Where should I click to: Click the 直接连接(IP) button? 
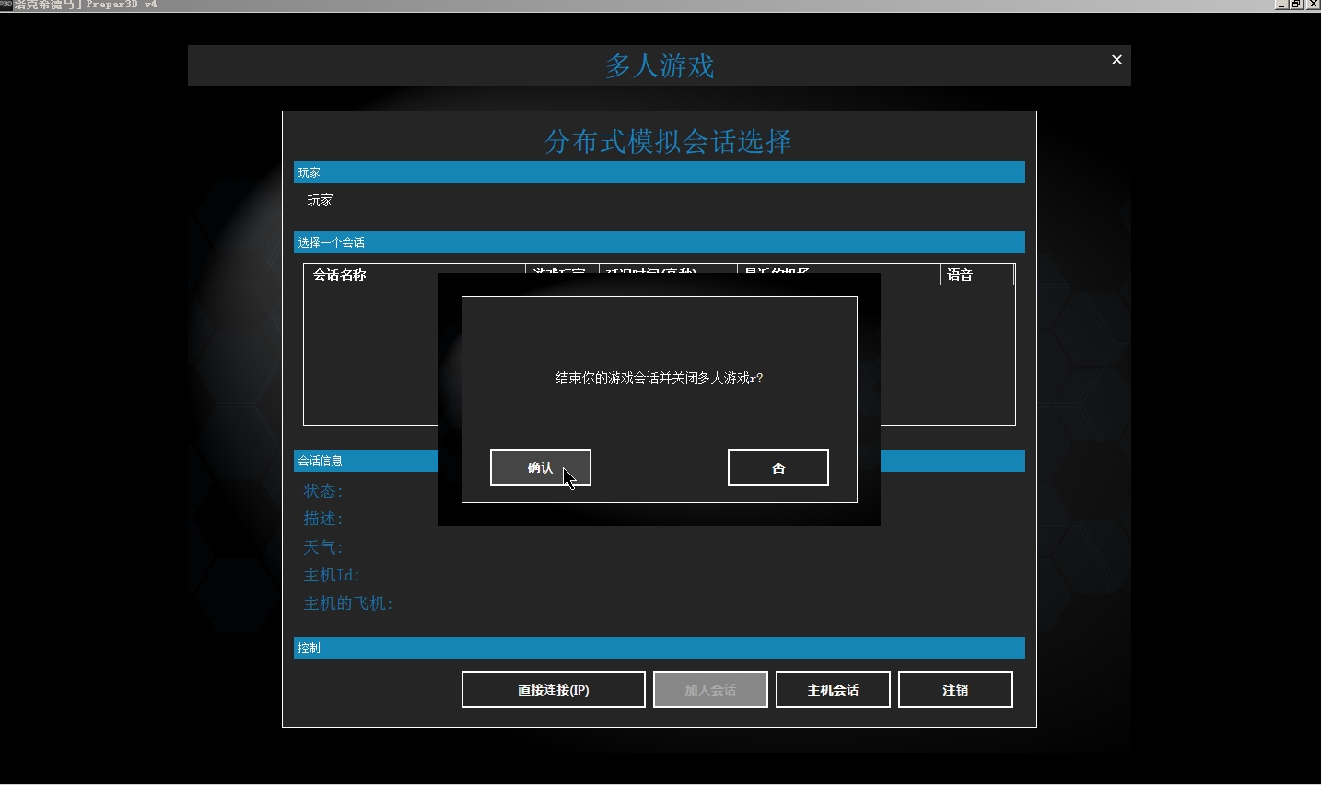(553, 689)
